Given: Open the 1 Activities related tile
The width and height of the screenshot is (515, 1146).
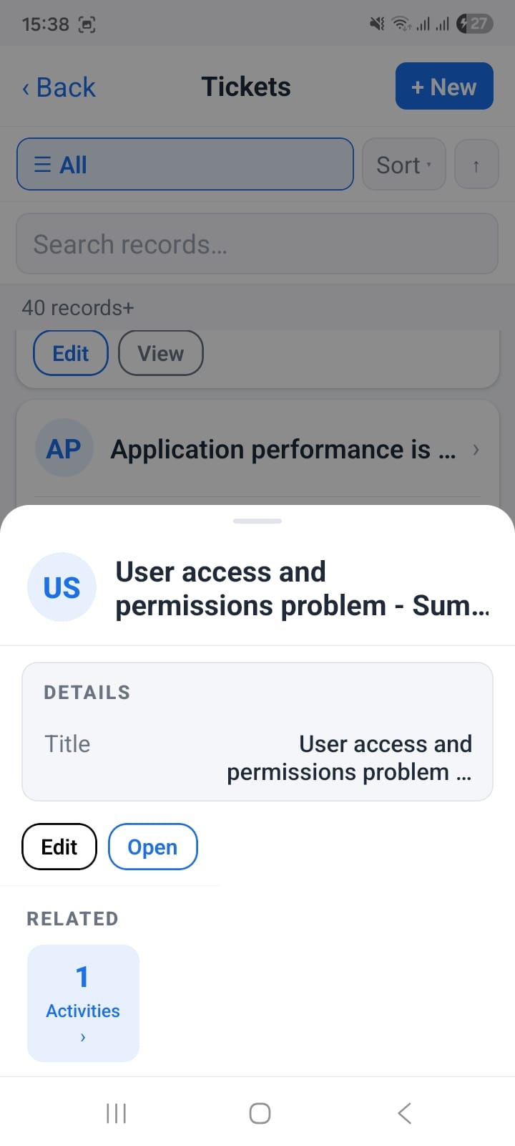Looking at the screenshot, I should tap(83, 1003).
